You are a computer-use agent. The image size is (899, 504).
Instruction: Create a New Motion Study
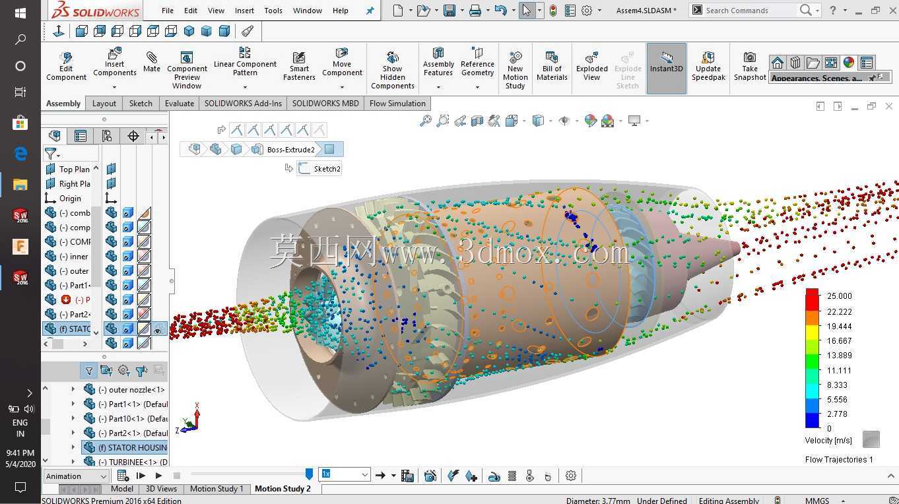[516, 70]
